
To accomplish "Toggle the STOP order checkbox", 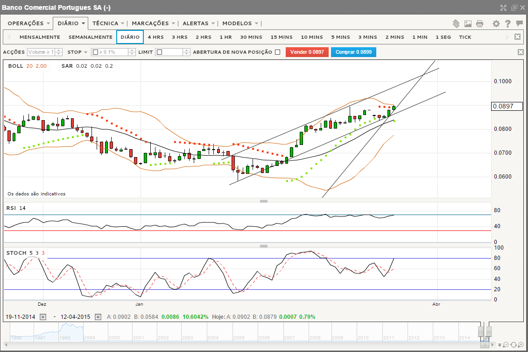I will (95, 52).
